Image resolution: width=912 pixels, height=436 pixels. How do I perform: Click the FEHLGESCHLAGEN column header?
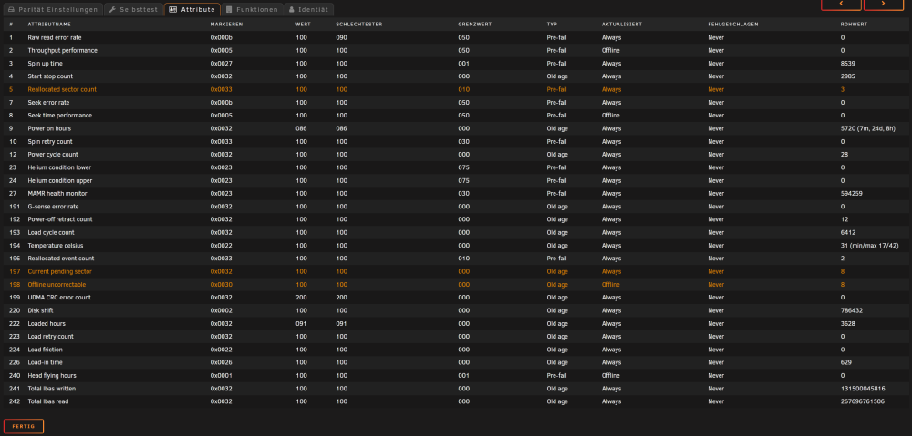tap(733, 25)
